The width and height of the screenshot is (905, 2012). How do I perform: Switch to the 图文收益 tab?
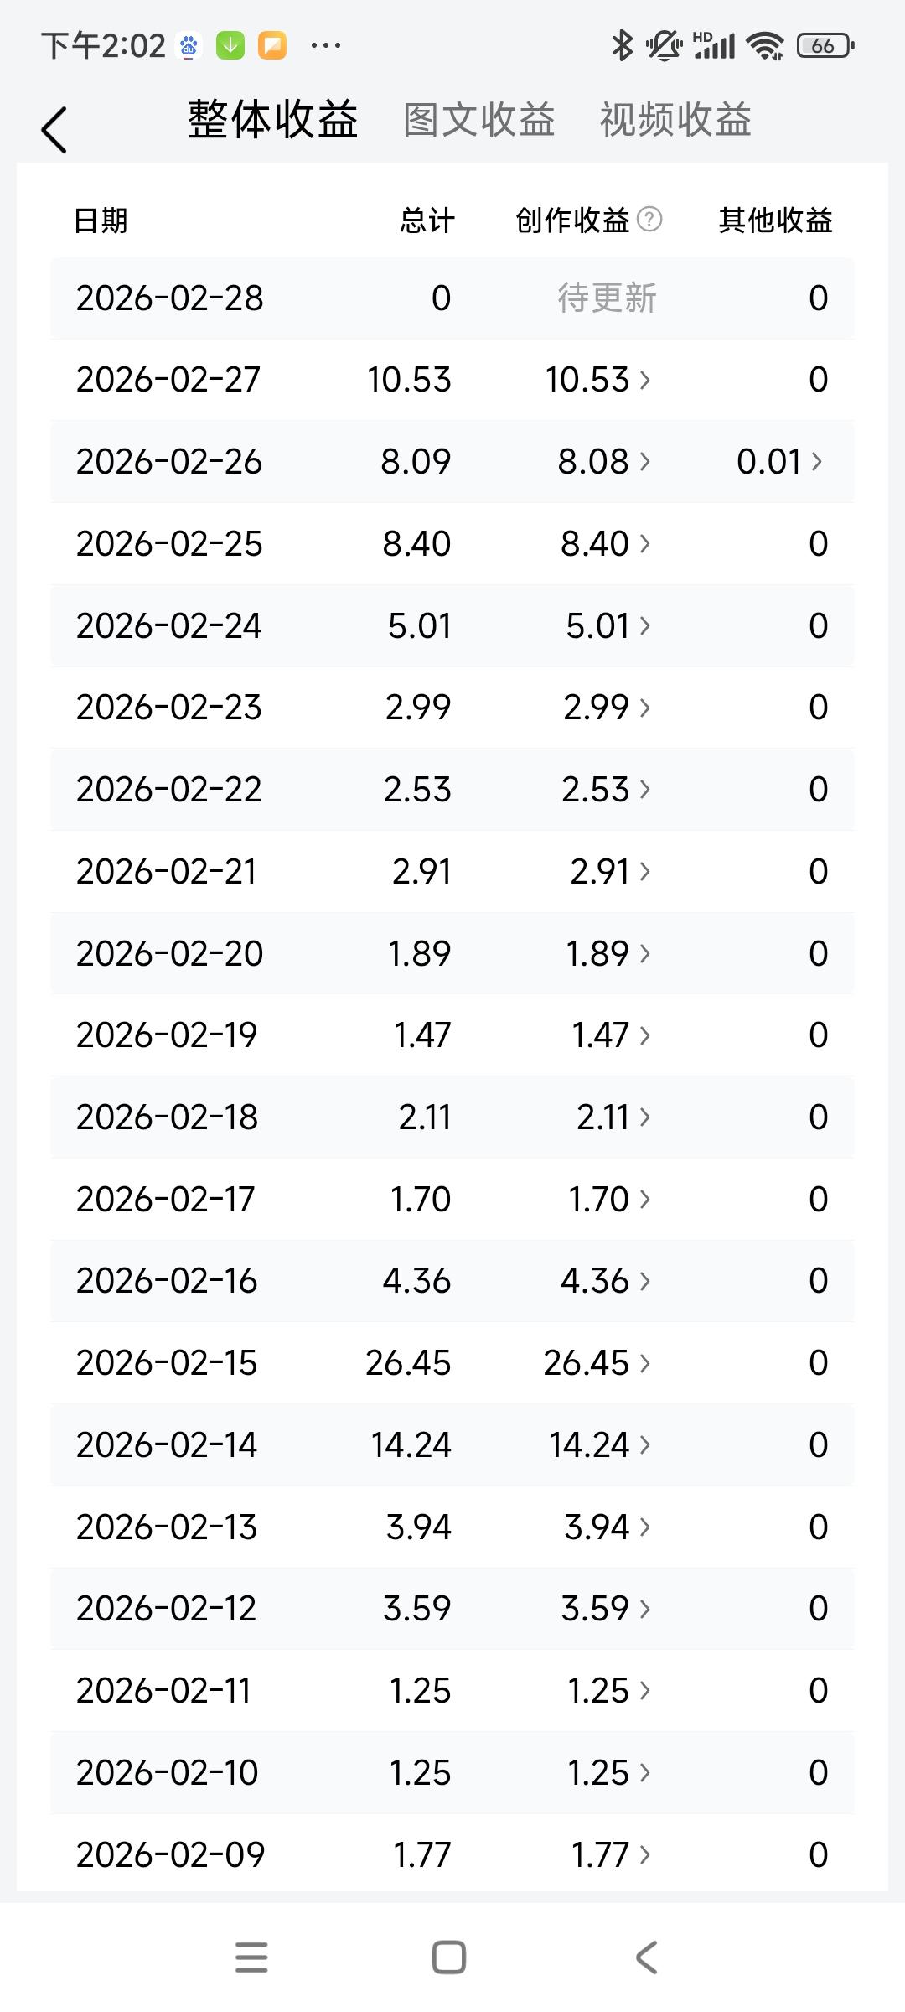tap(479, 120)
